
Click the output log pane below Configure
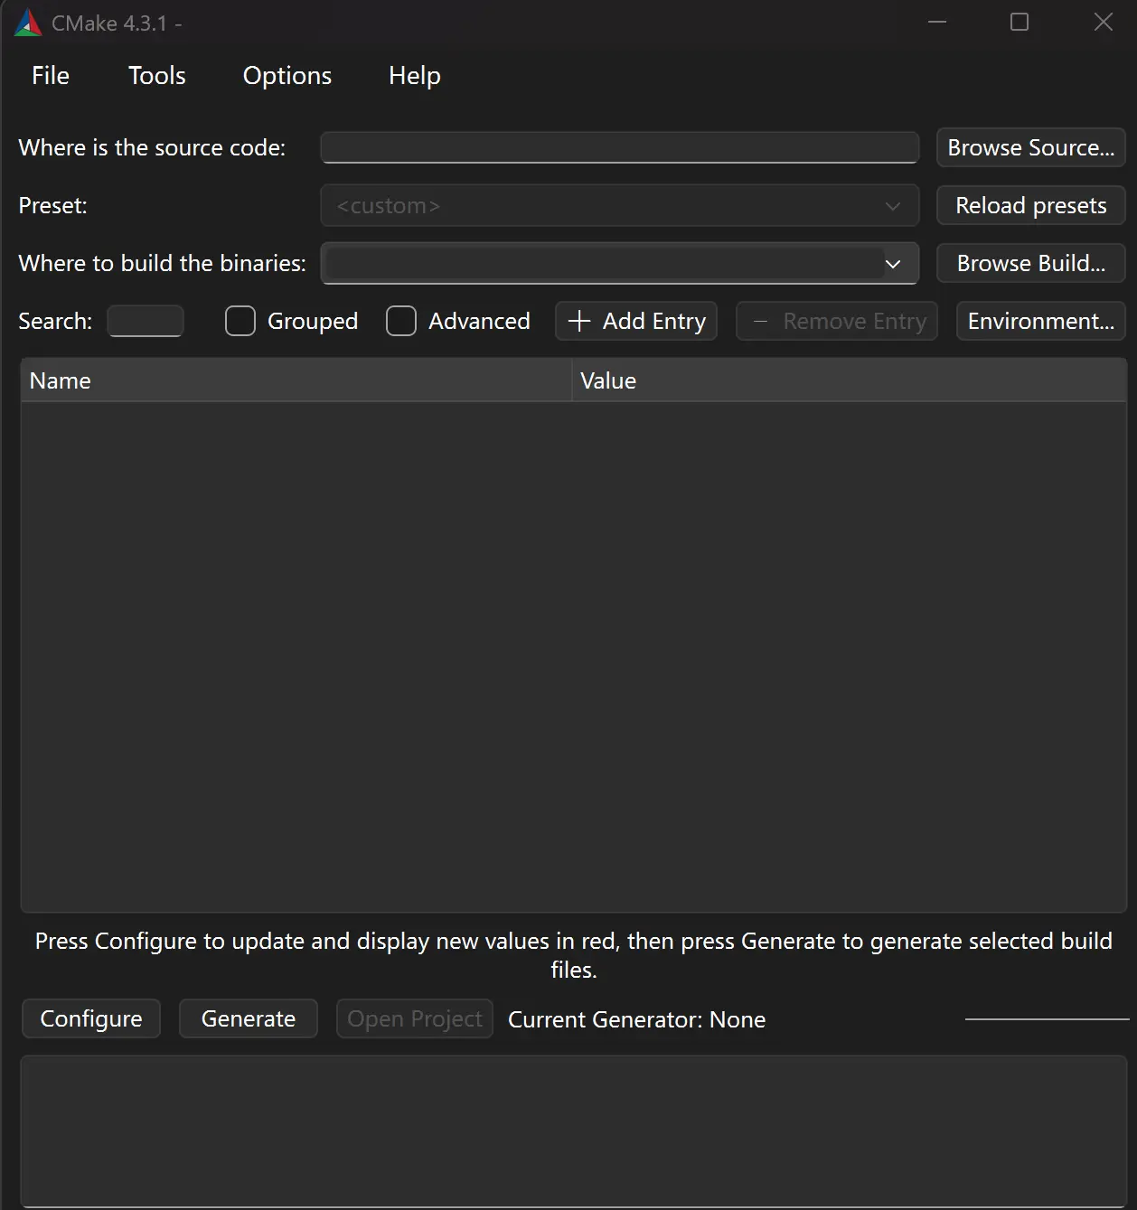[x=574, y=1130]
